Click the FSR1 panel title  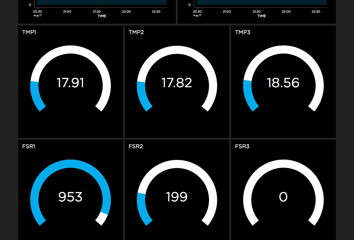click(29, 147)
